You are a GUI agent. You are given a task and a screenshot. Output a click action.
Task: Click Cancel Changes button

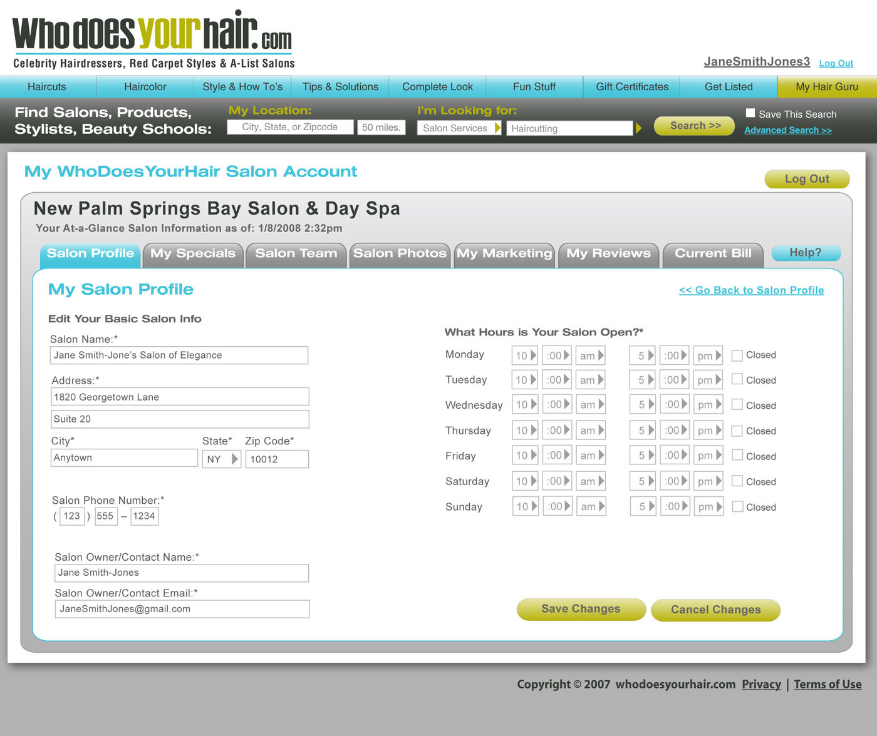tap(715, 610)
